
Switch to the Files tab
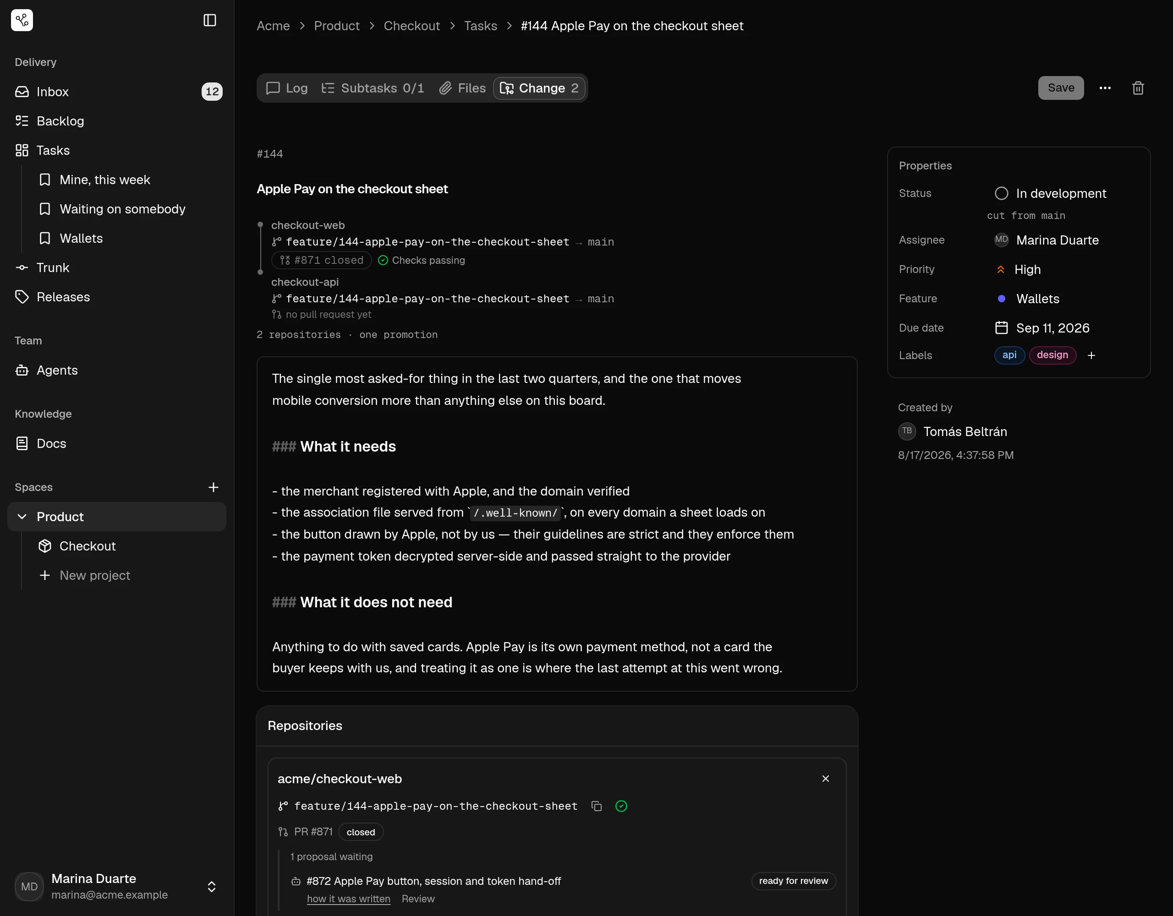[462, 88]
